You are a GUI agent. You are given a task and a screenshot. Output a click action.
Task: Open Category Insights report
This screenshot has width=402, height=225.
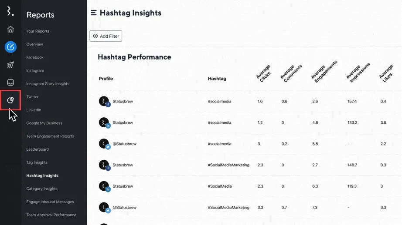click(x=41, y=189)
